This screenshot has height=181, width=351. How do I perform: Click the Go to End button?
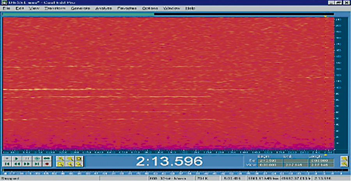[37, 164]
